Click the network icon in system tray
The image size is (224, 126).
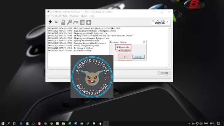click(197, 124)
